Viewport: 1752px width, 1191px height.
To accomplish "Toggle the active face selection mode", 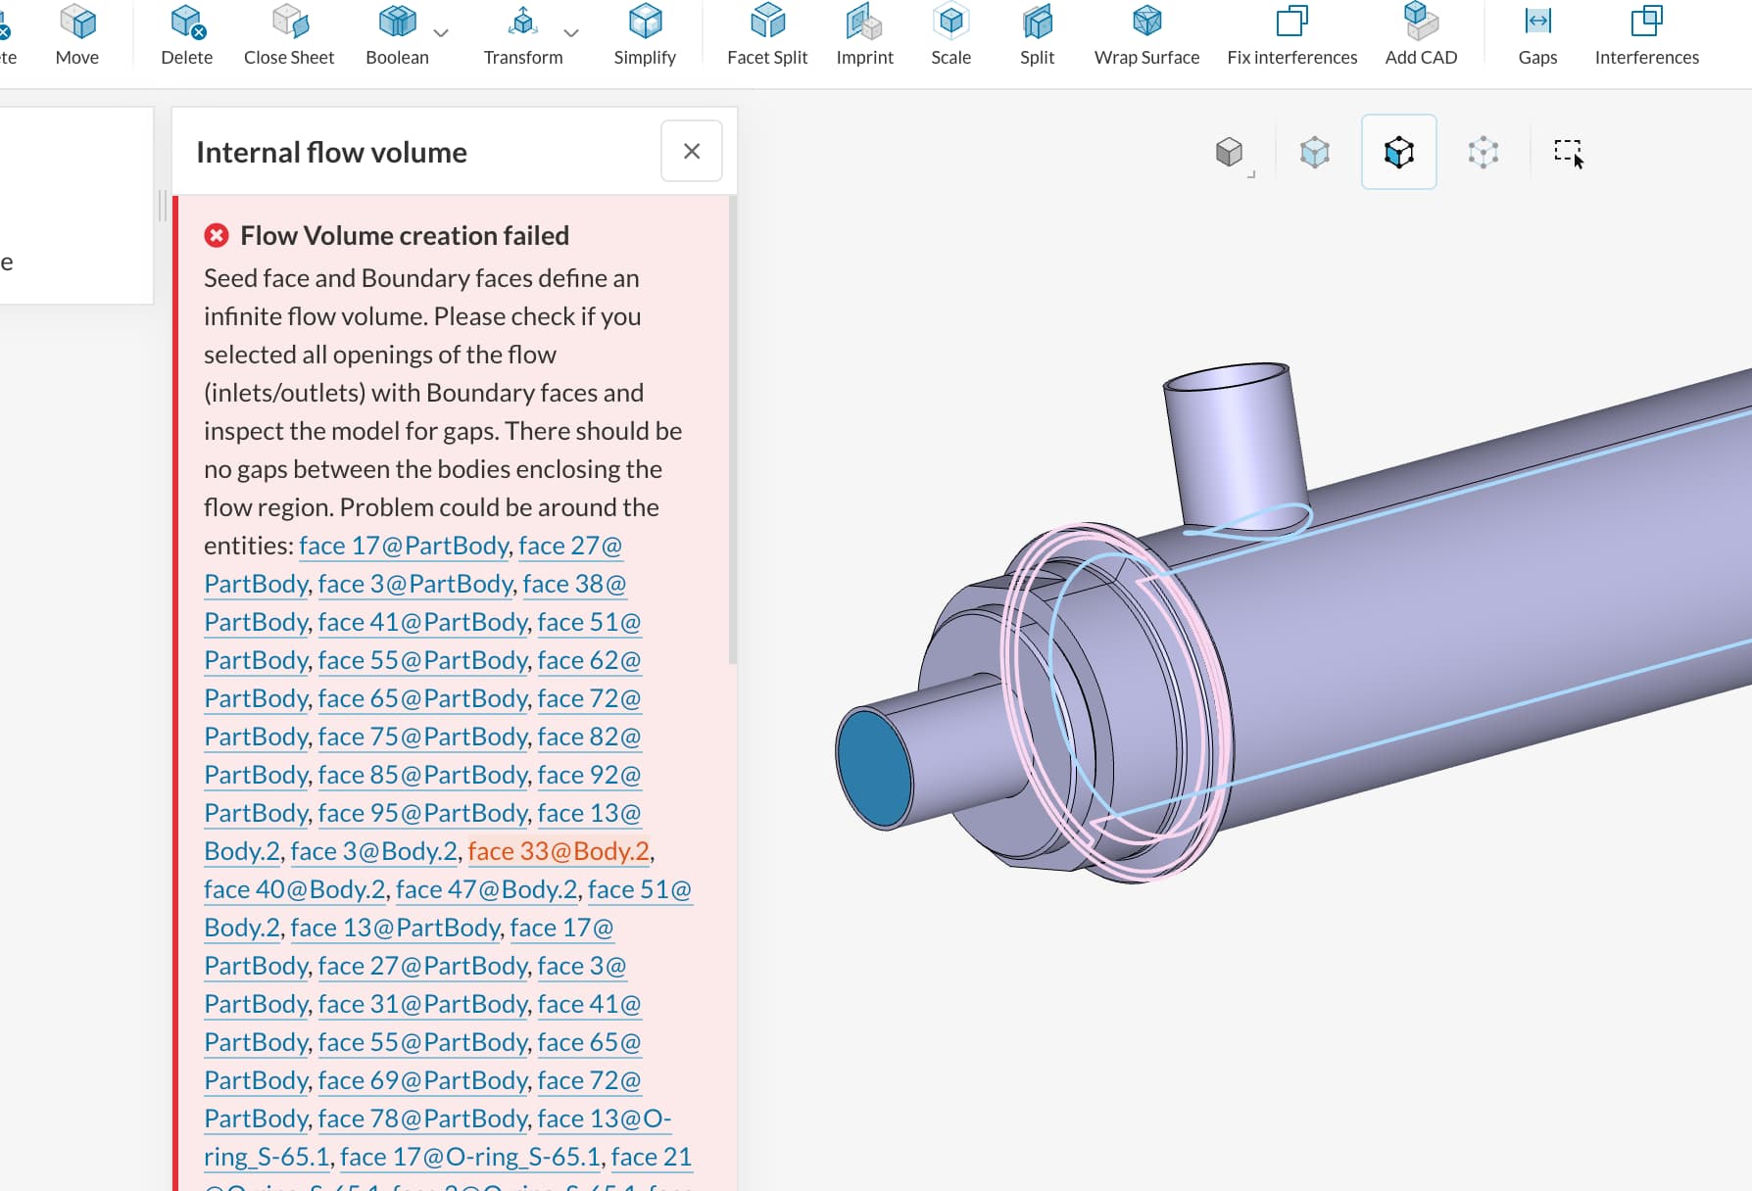I will point(1398,152).
